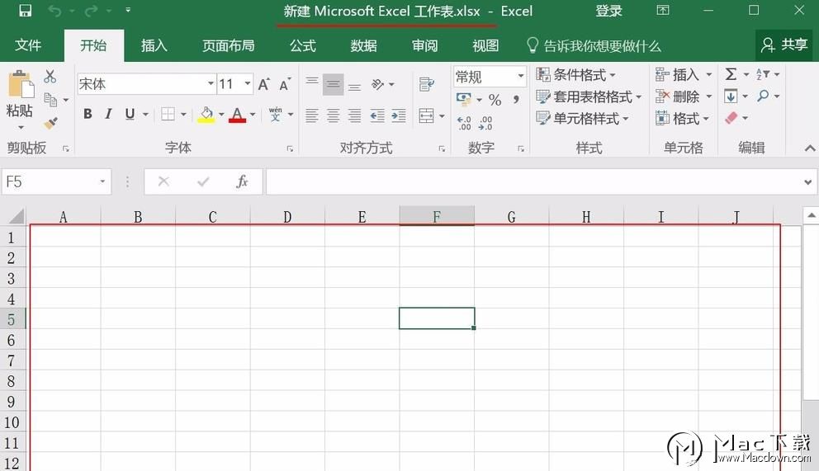Show phonetic guide wén icon
The image size is (819, 471).
pyautogui.click(x=275, y=114)
